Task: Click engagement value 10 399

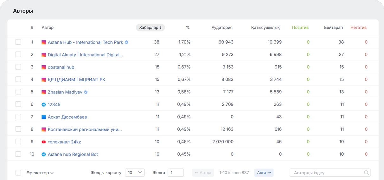Action: click(275, 42)
